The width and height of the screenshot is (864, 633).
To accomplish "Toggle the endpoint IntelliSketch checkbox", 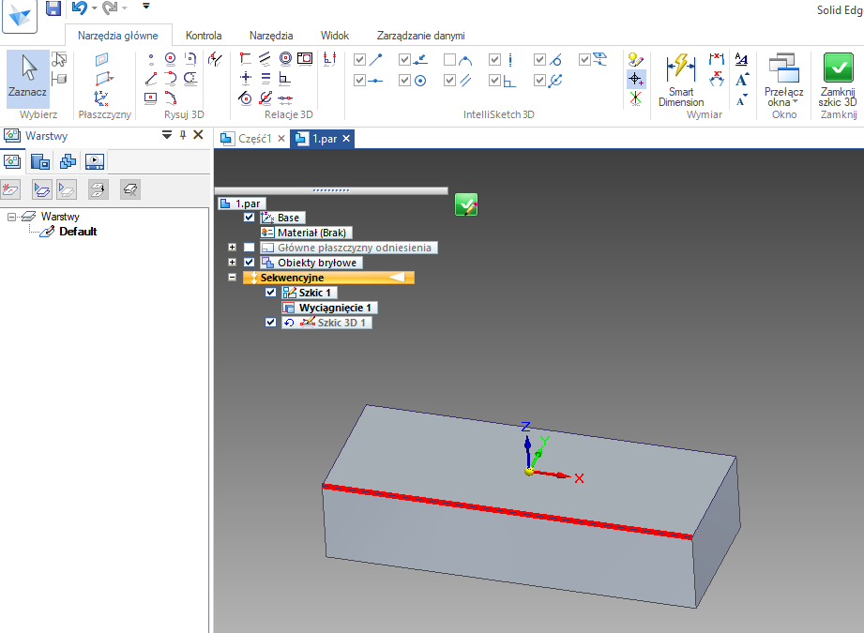I will click(360, 59).
